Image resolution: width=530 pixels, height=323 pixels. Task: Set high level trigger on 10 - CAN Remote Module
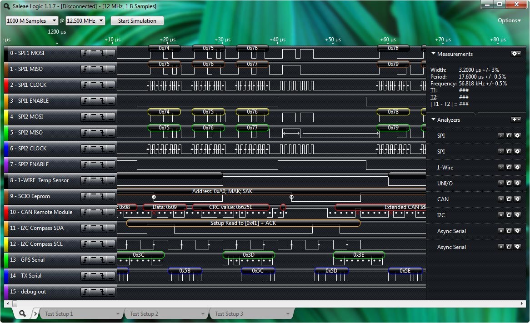pos(94,212)
